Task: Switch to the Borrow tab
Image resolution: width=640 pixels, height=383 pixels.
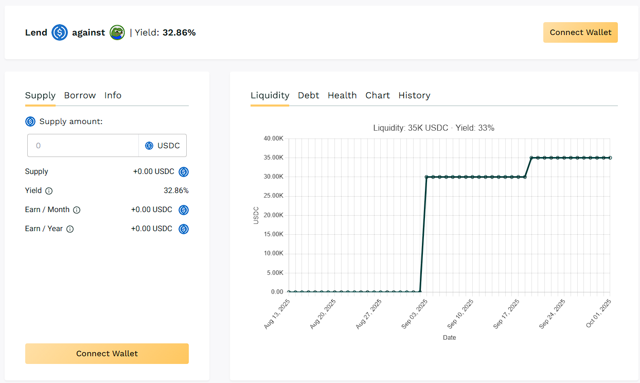Action: coord(80,95)
